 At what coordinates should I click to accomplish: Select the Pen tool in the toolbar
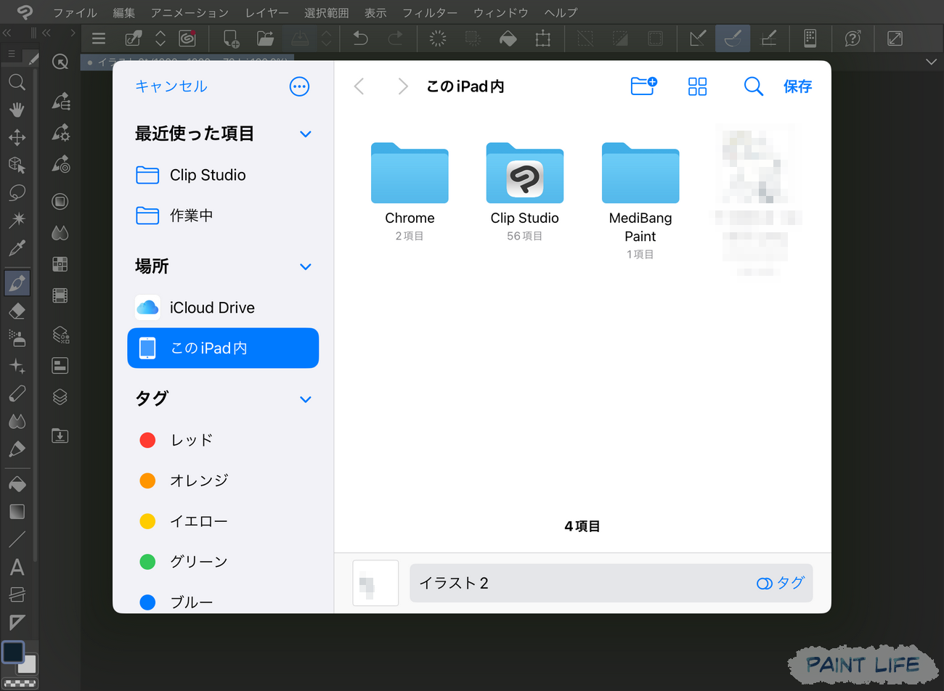[x=17, y=282]
